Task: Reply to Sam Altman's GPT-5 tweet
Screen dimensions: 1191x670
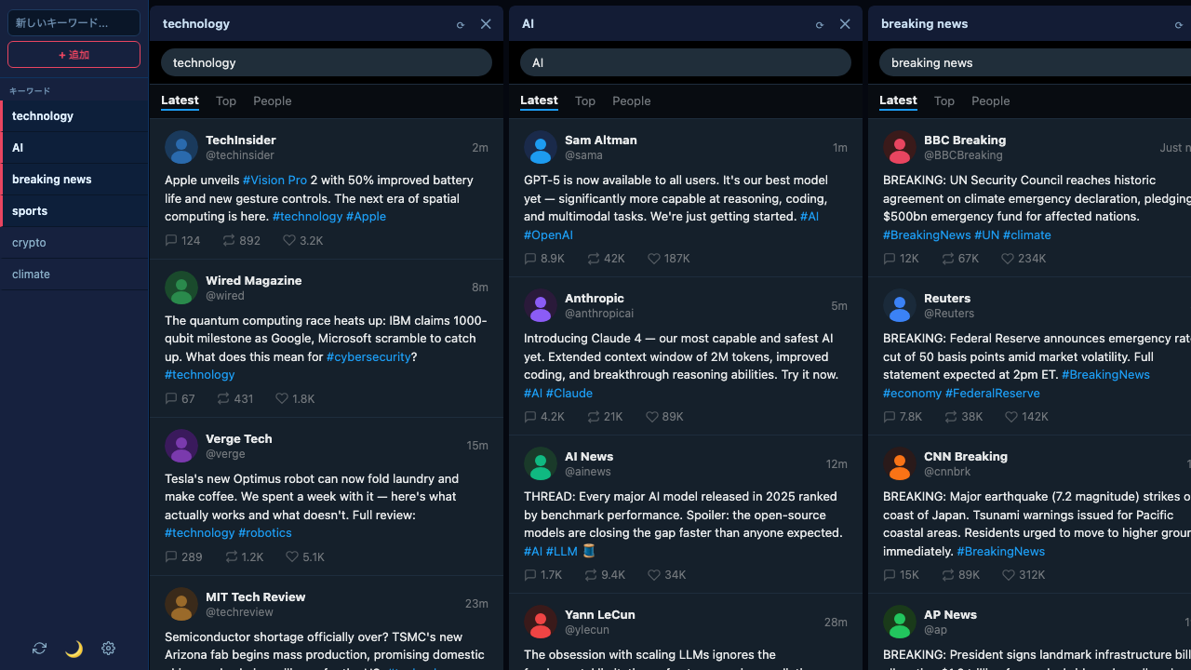Action: [x=531, y=259]
